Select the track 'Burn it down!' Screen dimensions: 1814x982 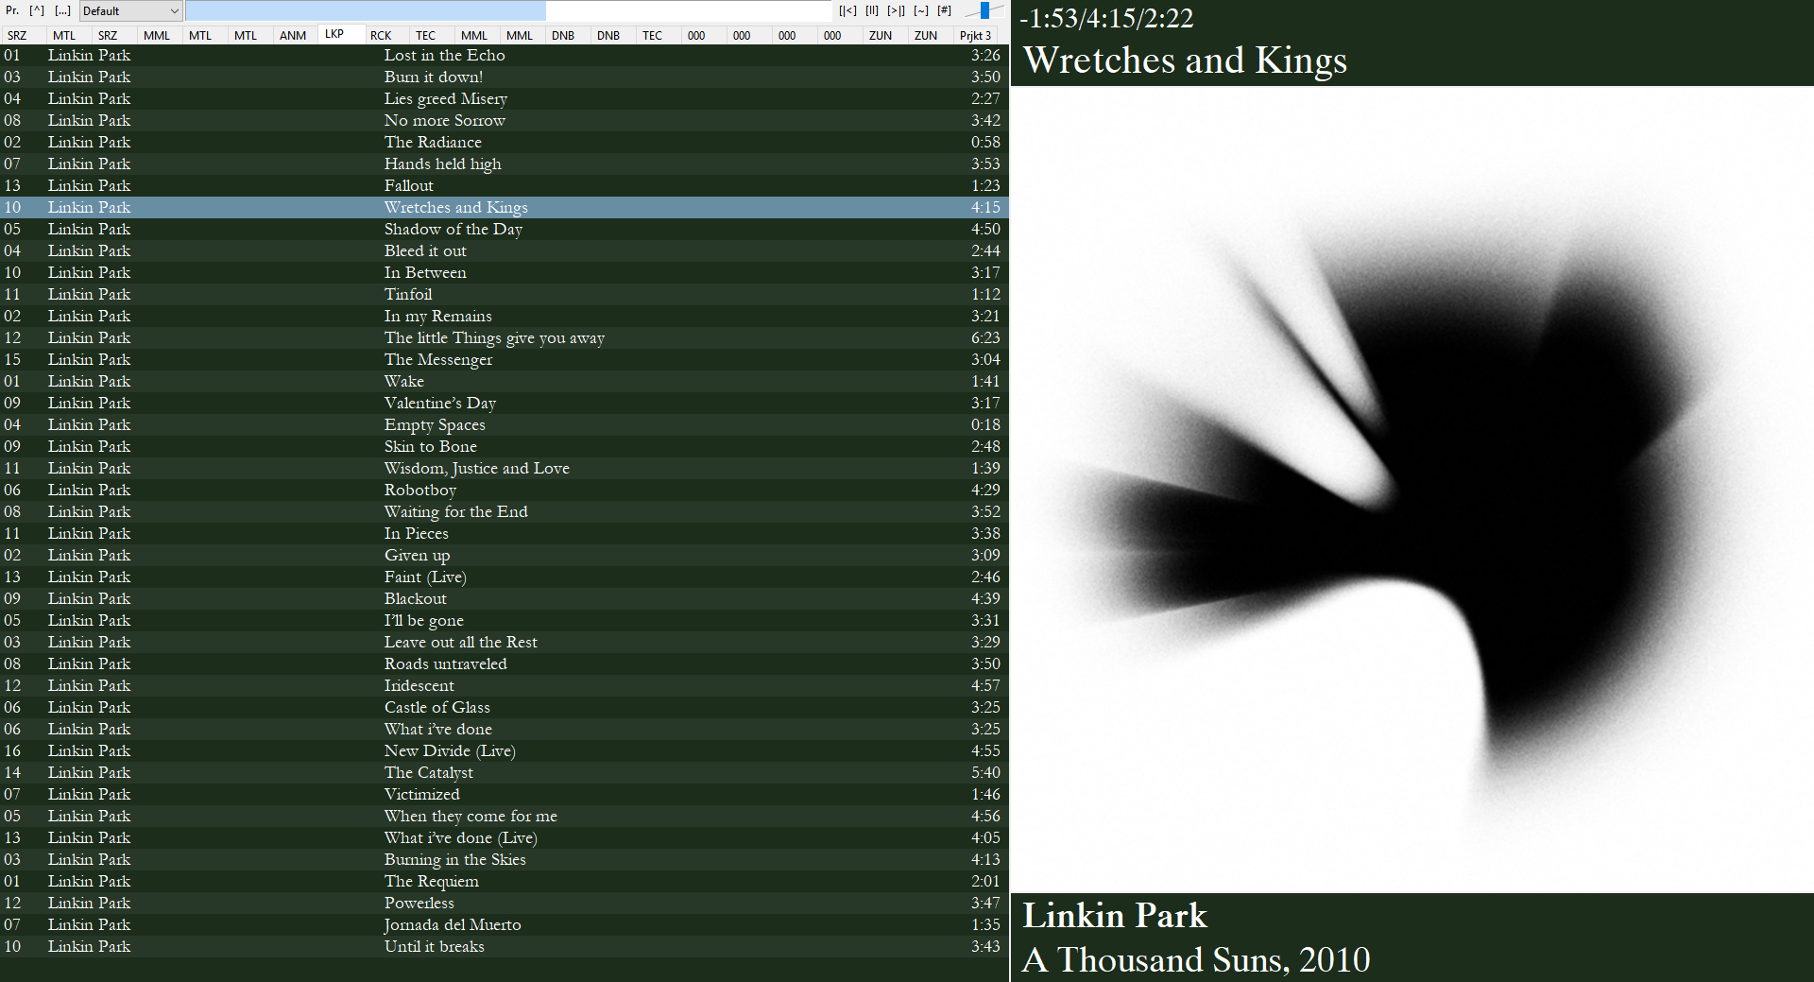(505, 77)
